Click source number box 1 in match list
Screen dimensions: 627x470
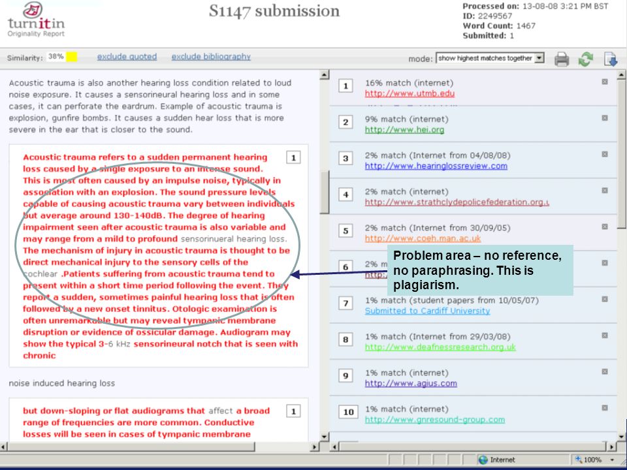click(346, 86)
